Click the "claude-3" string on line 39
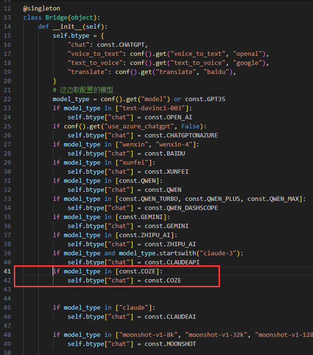This screenshot has height=355, width=313. click(x=218, y=253)
